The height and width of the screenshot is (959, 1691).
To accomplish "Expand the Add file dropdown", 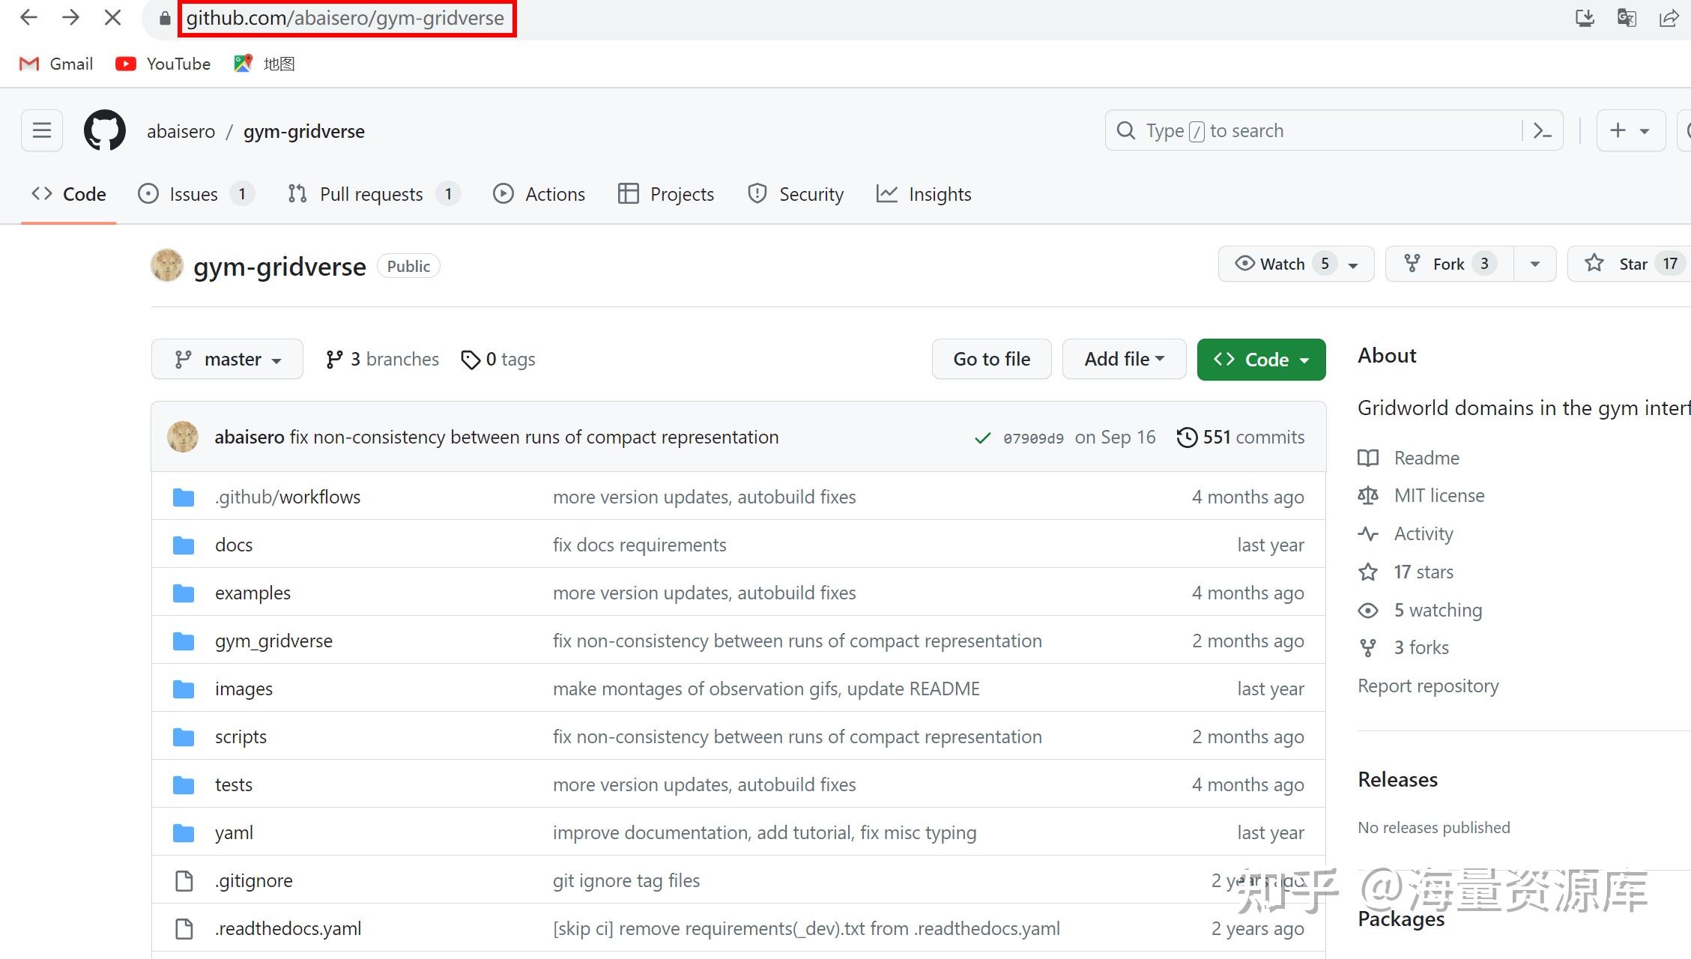I will pyautogui.click(x=1124, y=360).
